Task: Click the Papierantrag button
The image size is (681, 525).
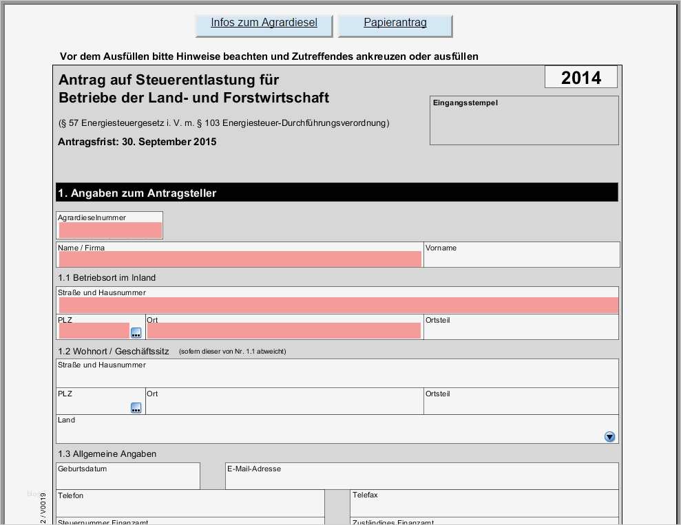Action: [x=395, y=23]
